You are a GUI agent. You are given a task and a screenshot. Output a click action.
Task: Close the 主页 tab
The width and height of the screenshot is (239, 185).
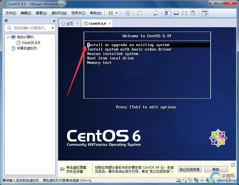[78, 23]
